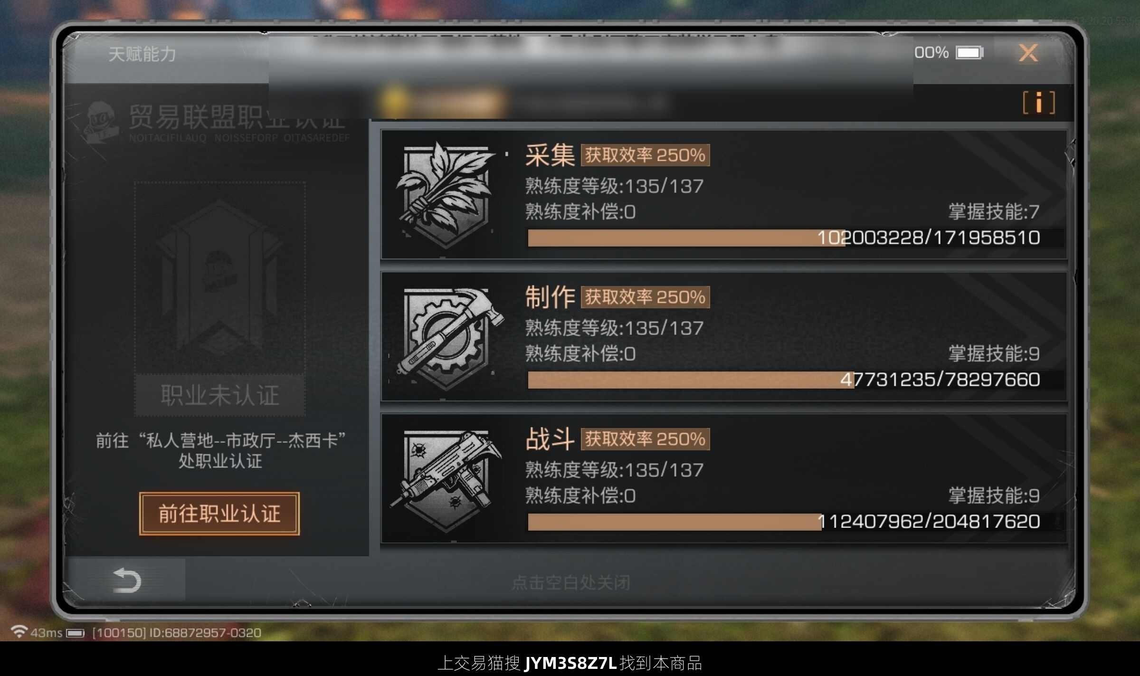Click the Wi-Fi signal icon at bottom left
The height and width of the screenshot is (676, 1140).
point(19,631)
